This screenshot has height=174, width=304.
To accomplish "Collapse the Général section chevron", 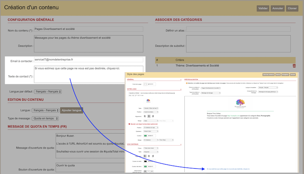I will click(181, 80).
